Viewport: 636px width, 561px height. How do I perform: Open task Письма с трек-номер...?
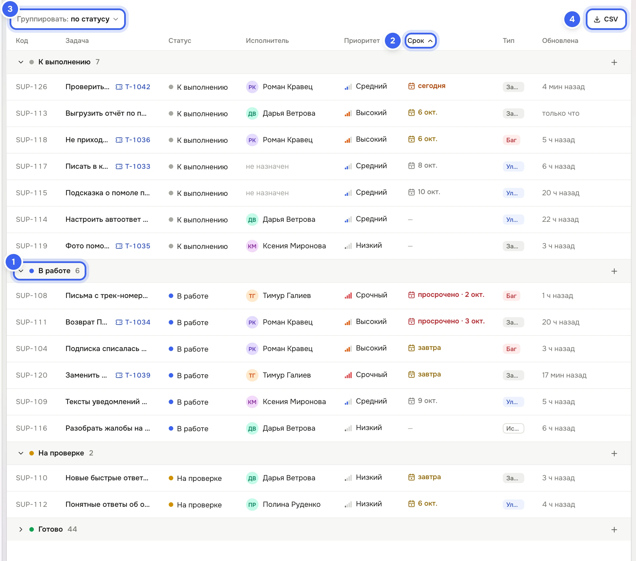pyautogui.click(x=106, y=295)
